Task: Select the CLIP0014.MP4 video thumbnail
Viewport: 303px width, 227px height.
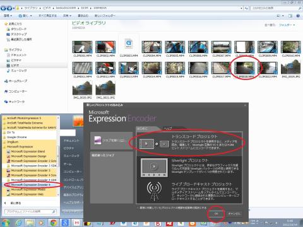Action: point(151,68)
